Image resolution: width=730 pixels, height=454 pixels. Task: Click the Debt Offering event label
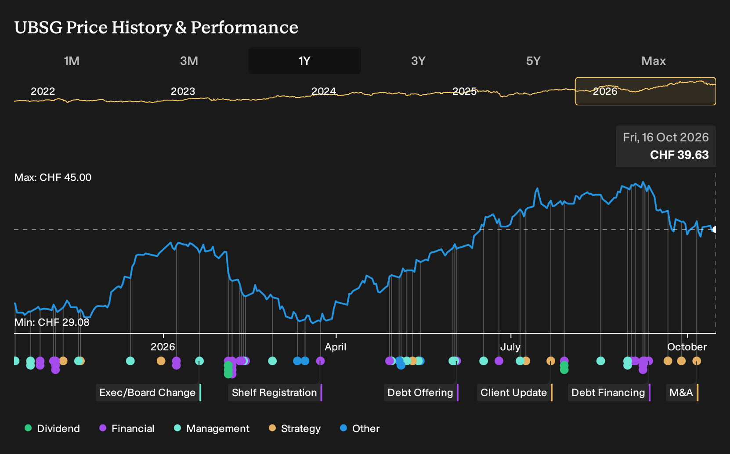(x=421, y=393)
